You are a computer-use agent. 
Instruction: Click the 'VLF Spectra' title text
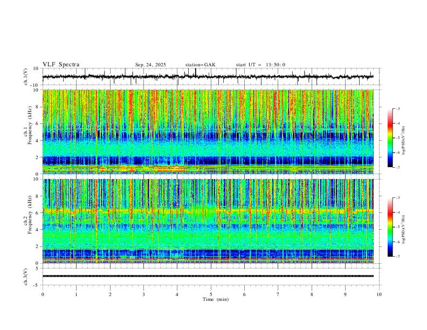[x=61, y=65]
